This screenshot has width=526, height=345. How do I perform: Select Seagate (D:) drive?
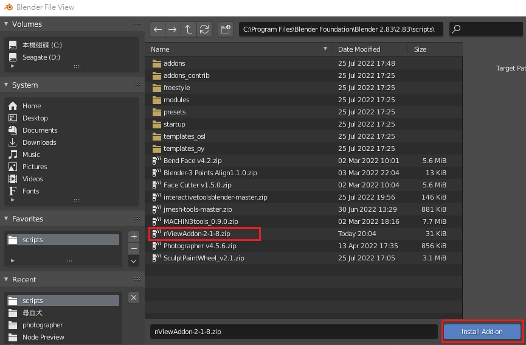click(x=64, y=57)
